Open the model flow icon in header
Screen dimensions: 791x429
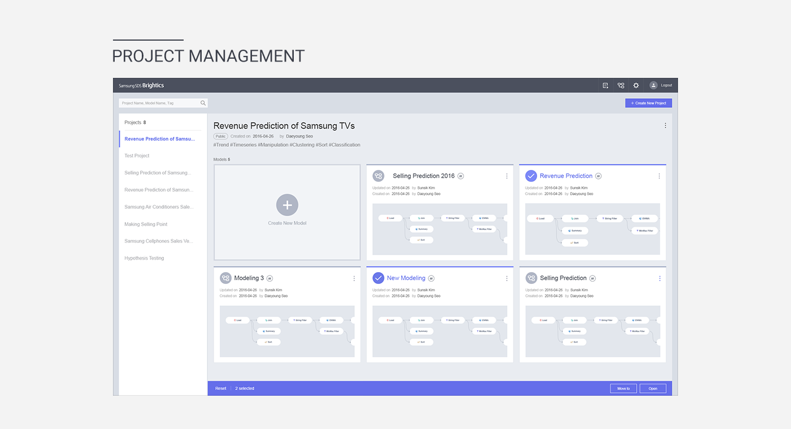(x=621, y=85)
